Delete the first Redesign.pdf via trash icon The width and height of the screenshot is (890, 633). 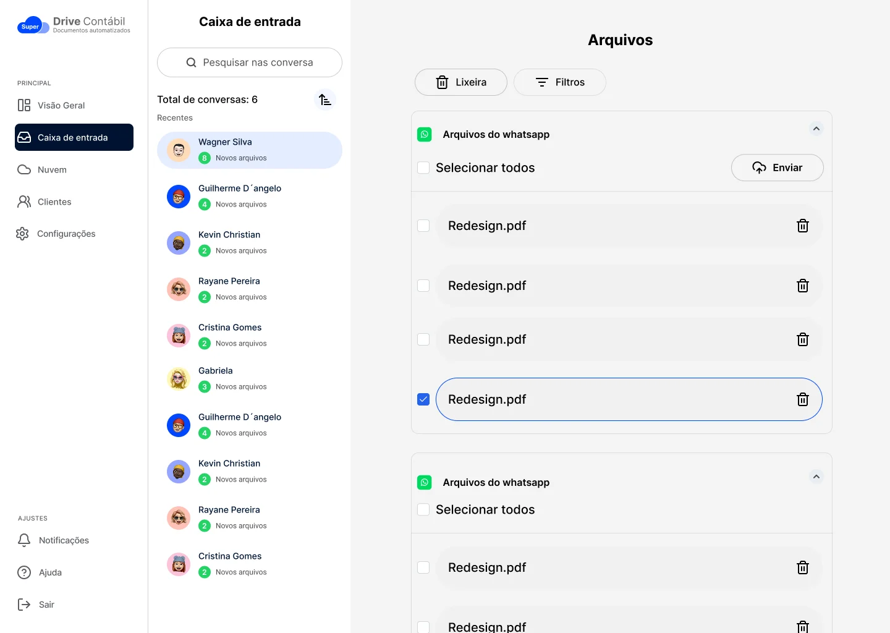click(802, 226)
